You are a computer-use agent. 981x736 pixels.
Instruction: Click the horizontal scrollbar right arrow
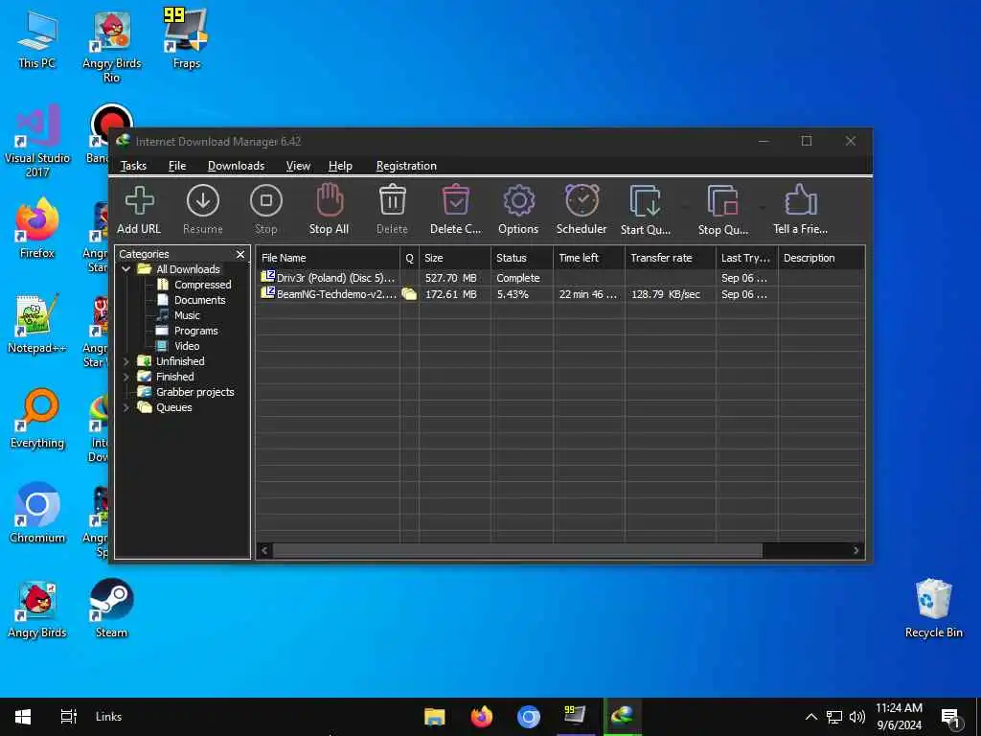pyautogui.click(x=856, y=550)
